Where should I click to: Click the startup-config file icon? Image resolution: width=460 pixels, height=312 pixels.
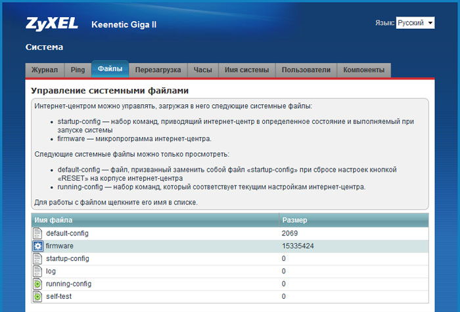37,258
